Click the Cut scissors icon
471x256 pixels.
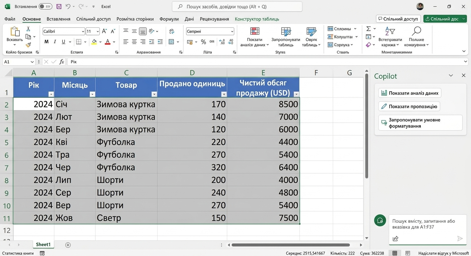coord(28,29)
